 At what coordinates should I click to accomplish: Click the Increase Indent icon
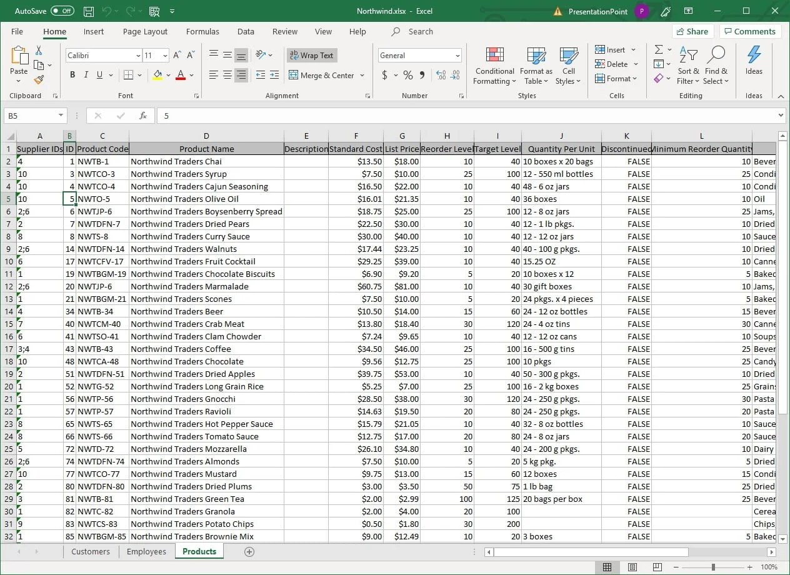pos(274,75)
